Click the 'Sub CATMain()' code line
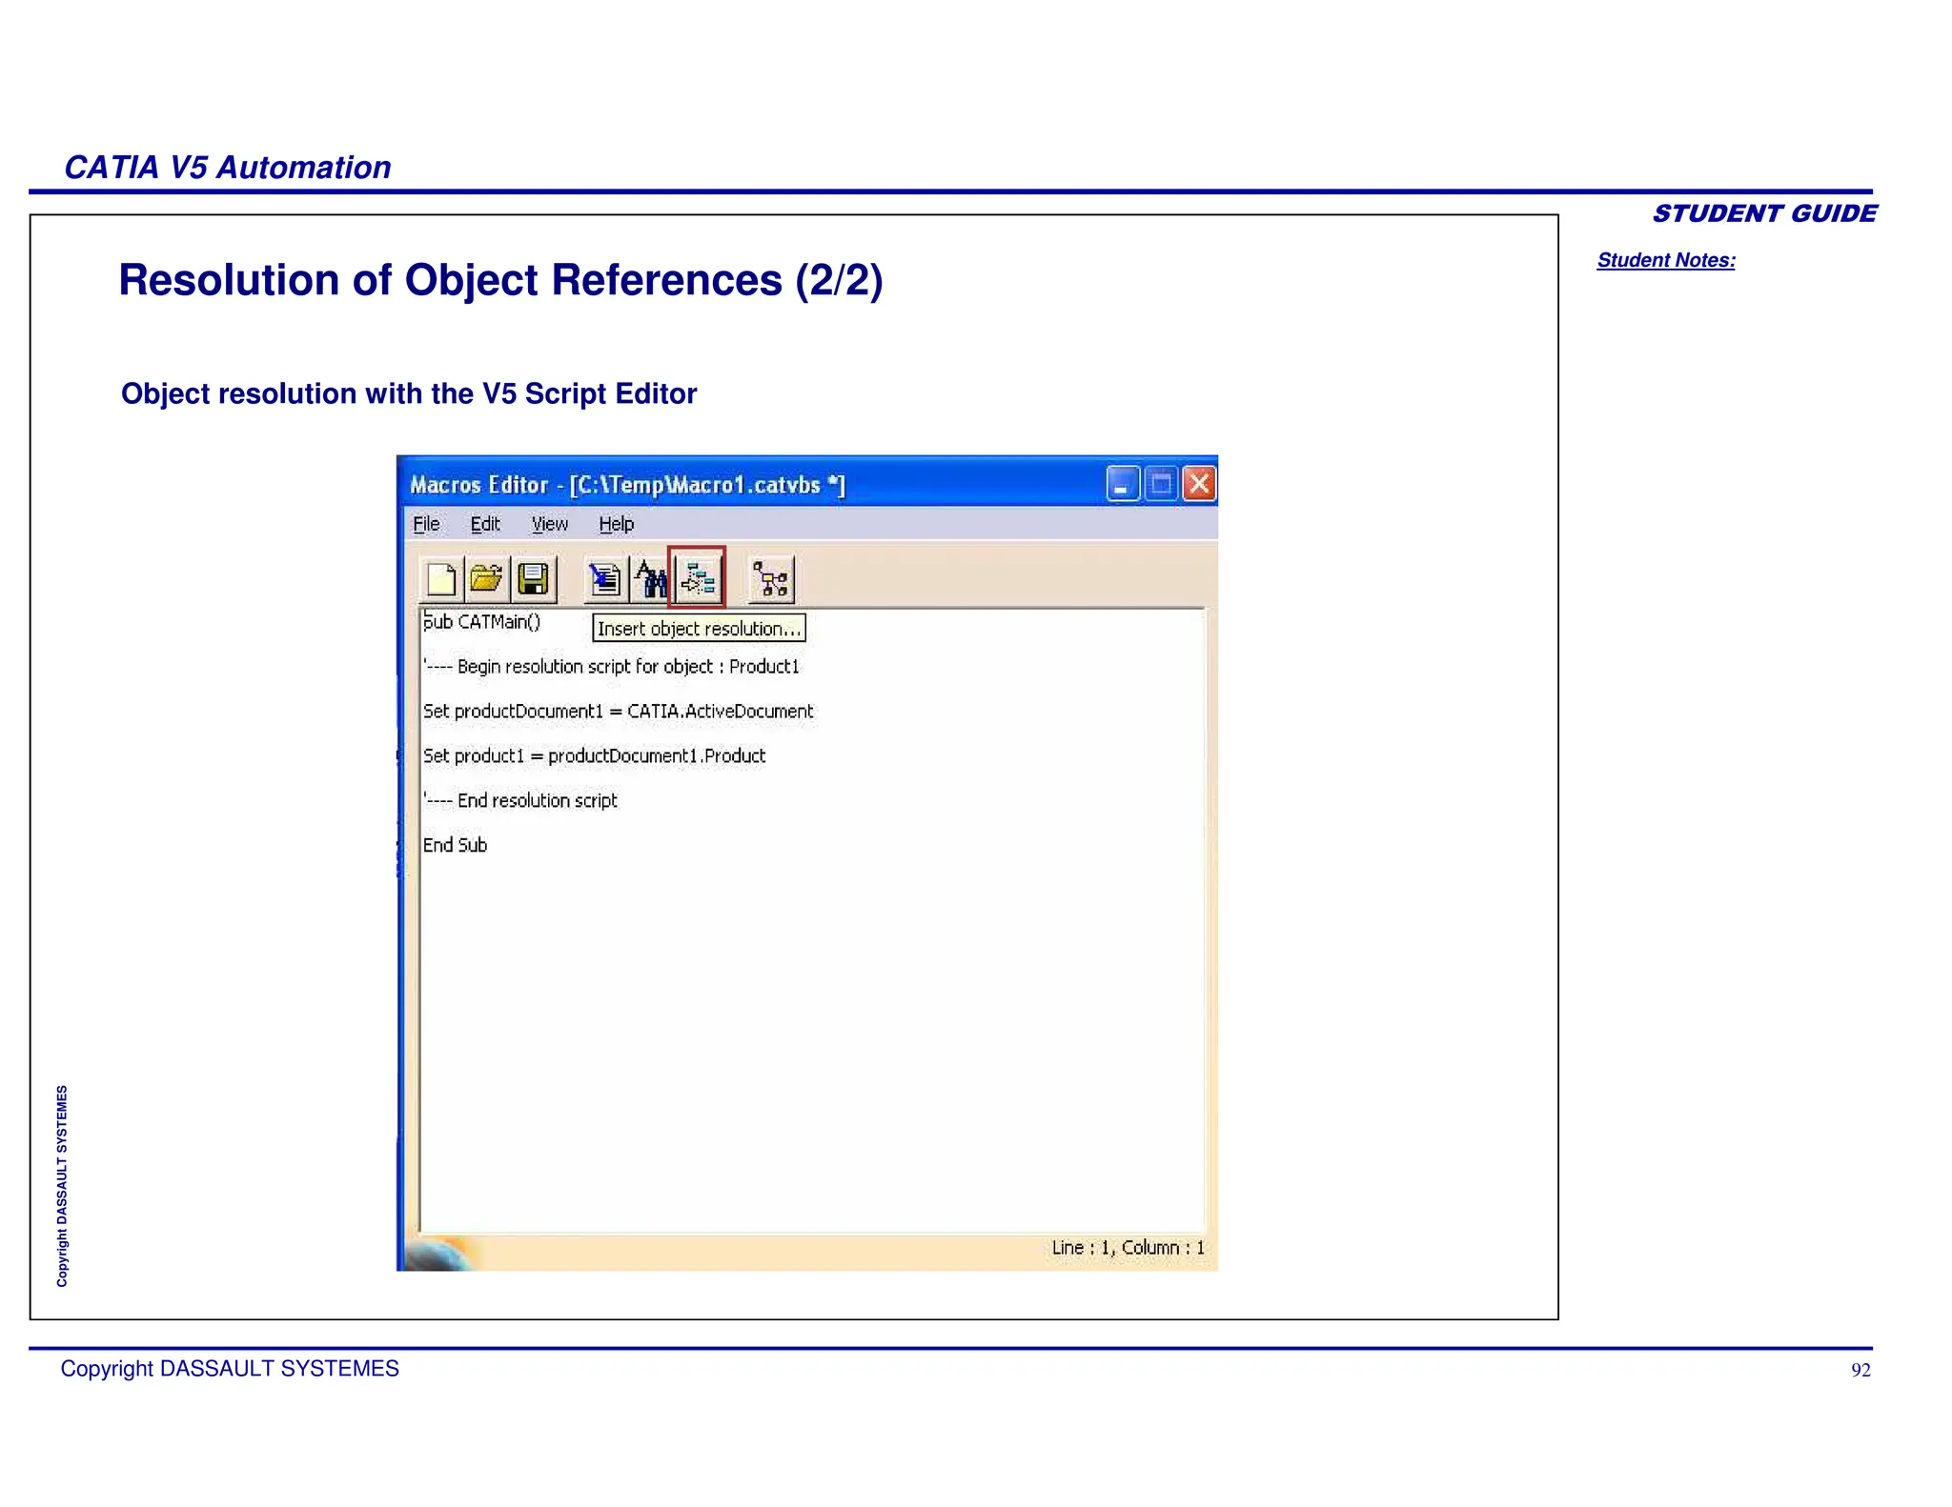 [482, 622]
